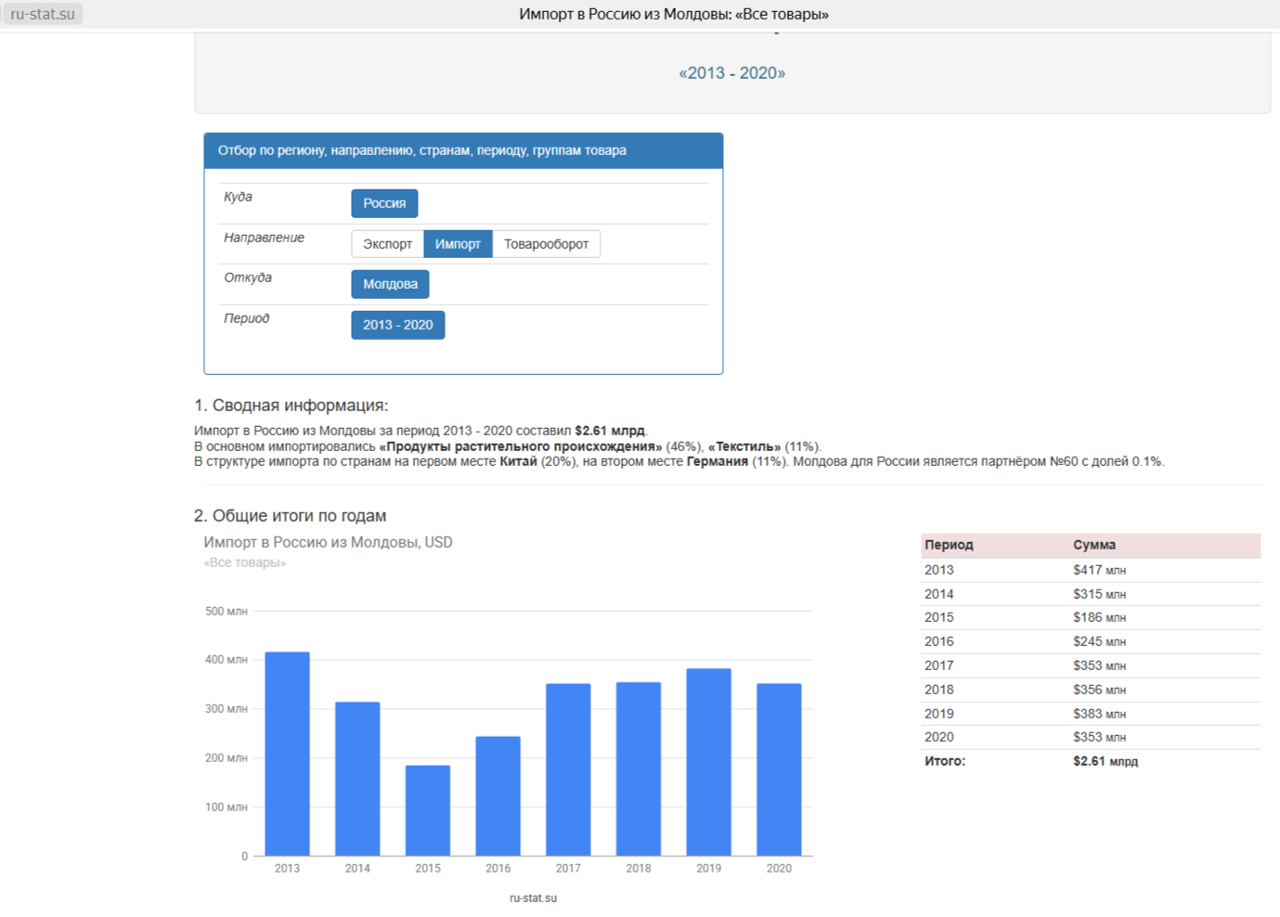This screenshot has height=917, width=1280.
Task: Click the 2013 bar in chart
Action: (x=287, y=754)
